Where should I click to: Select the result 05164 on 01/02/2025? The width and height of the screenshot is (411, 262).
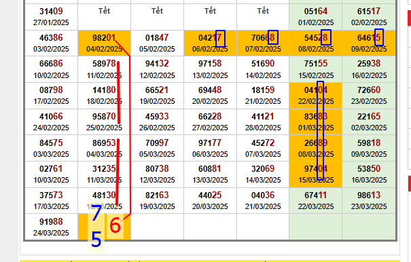316,17
